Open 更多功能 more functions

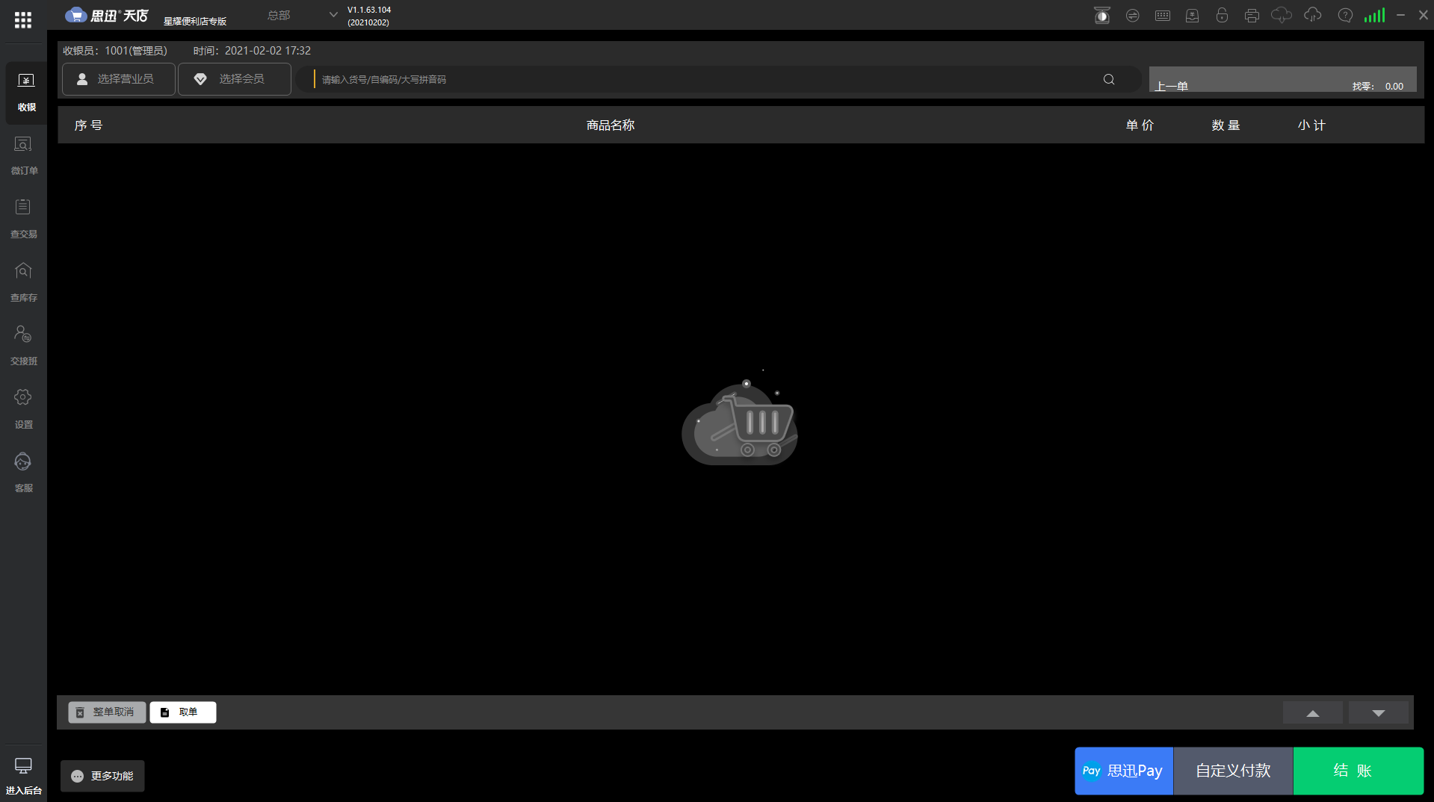[x=102, y=776]
